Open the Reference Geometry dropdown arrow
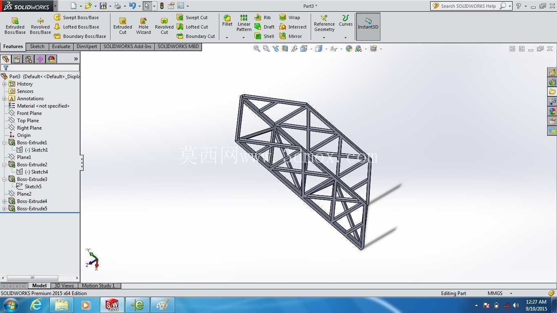 [x=324, y=37]
